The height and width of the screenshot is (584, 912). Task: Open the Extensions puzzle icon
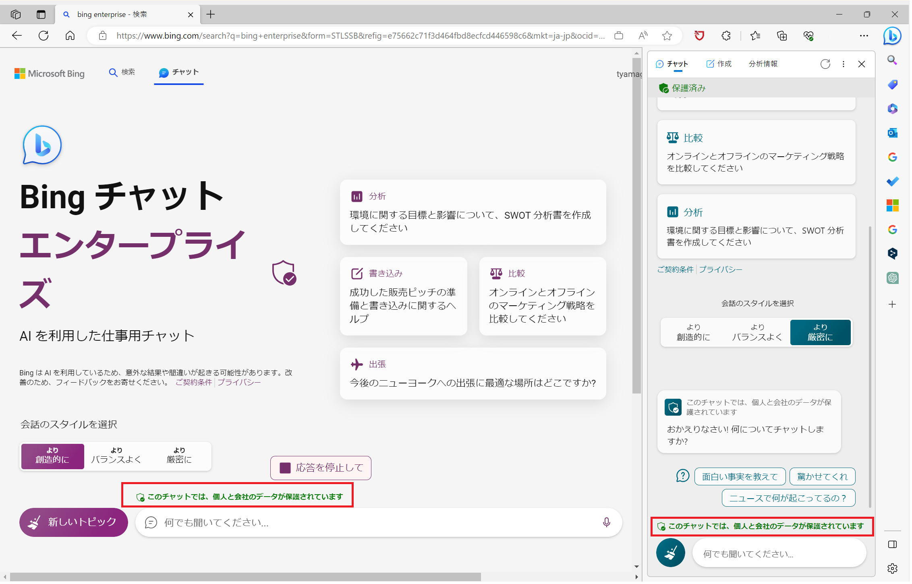(726, 36)
